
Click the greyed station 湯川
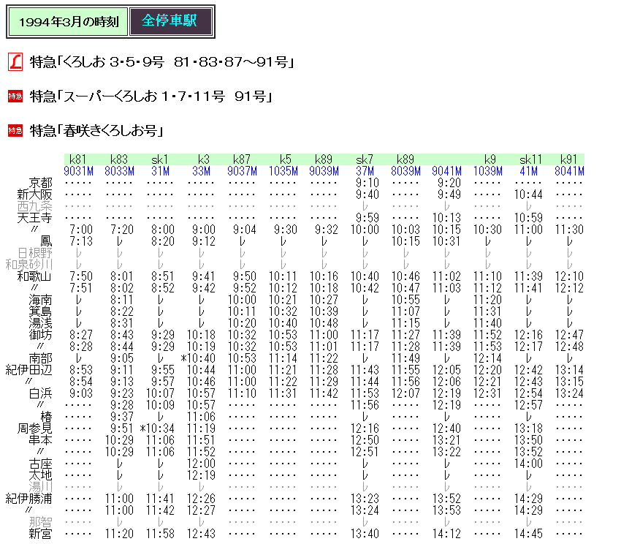pyautogui.click(x=40, y=487)
